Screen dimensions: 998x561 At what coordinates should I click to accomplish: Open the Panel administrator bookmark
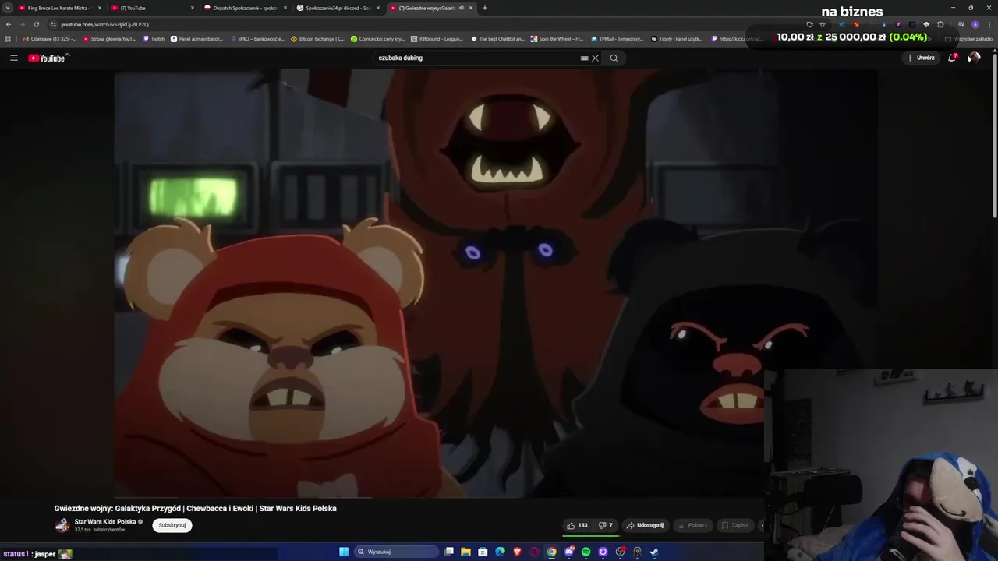pos(196,38)
